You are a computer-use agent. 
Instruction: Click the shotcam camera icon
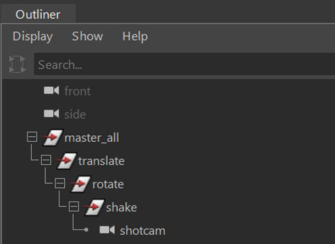coord(107,230)
